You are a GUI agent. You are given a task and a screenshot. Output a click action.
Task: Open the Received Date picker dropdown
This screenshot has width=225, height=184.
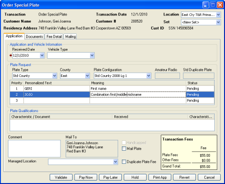point(42,55)
